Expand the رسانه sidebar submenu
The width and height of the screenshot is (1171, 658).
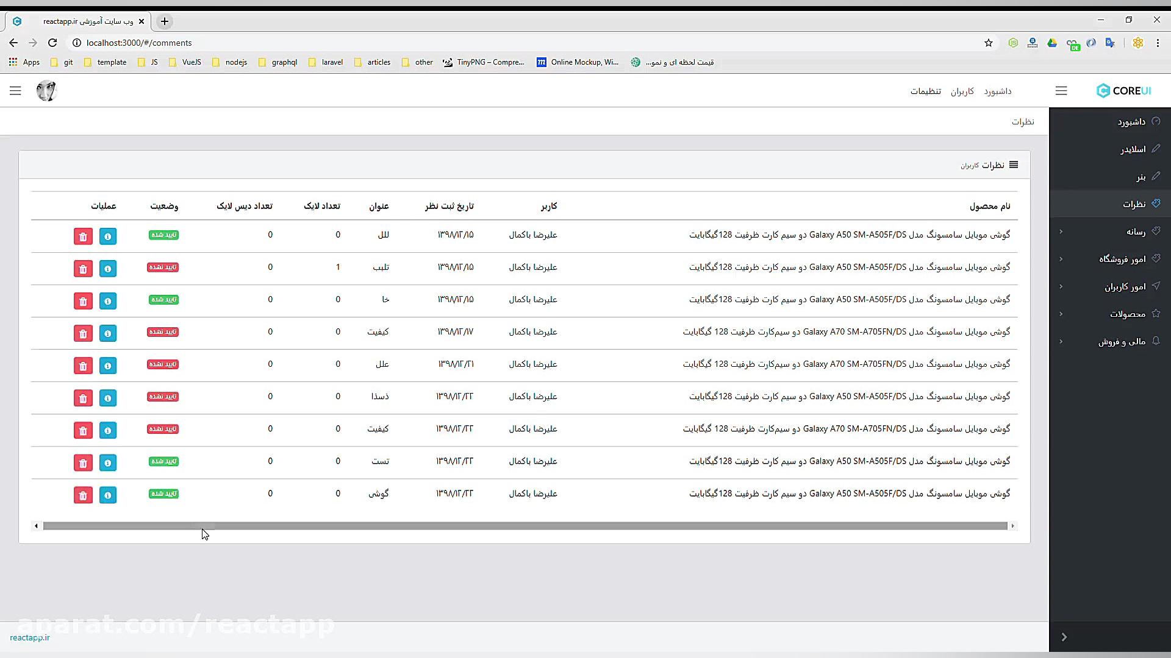[1135, 232]
